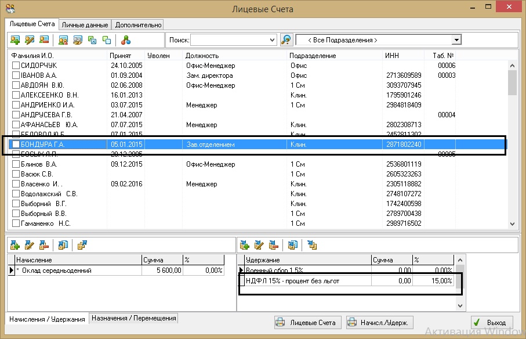
Task: Click down arrow of the deductions list scrollbar
Action: [x=461, y=305]
